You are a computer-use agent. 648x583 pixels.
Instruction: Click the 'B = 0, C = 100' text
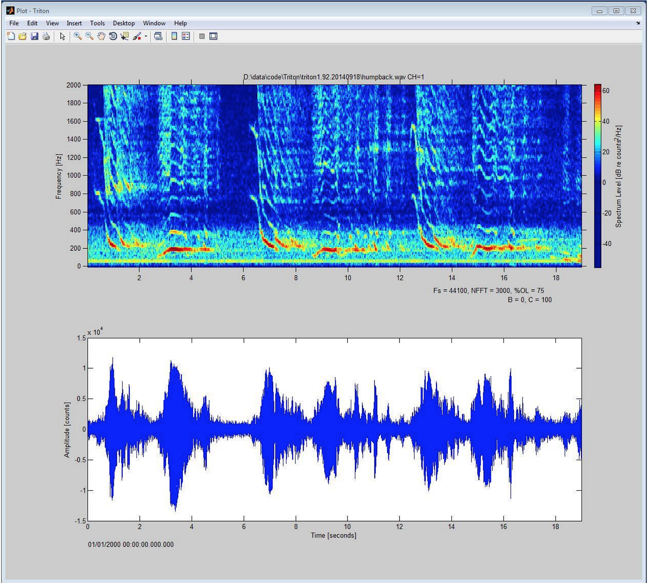(530, 300)
